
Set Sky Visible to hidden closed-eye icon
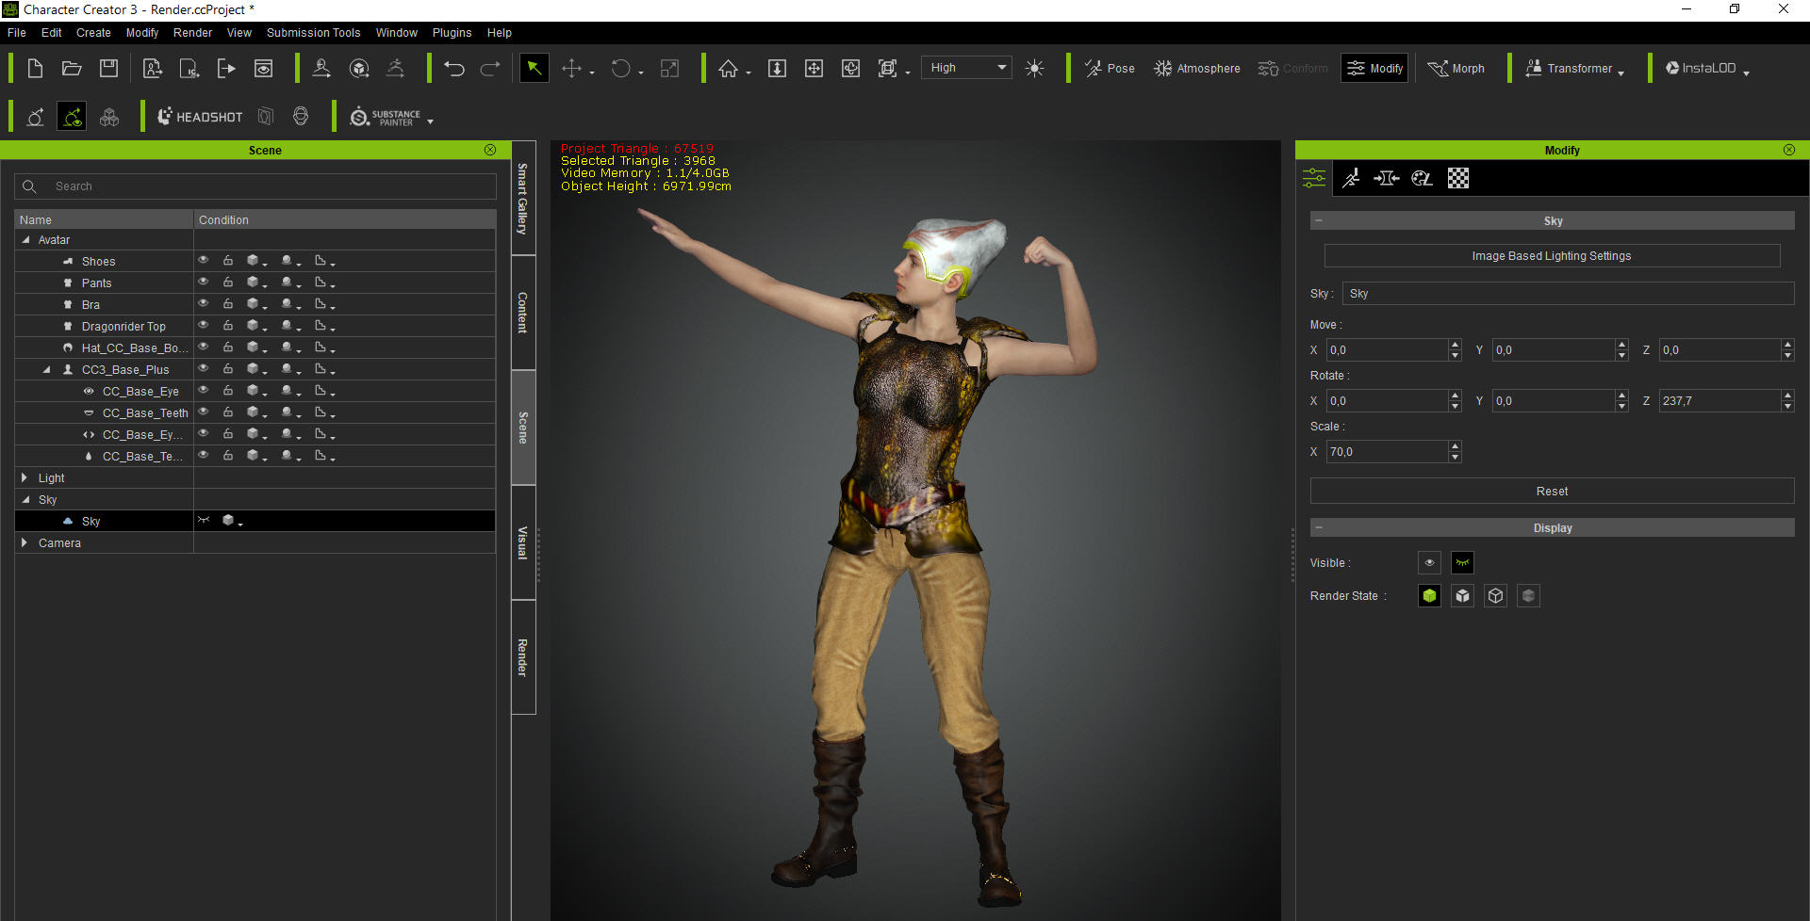coord(1462,562)
